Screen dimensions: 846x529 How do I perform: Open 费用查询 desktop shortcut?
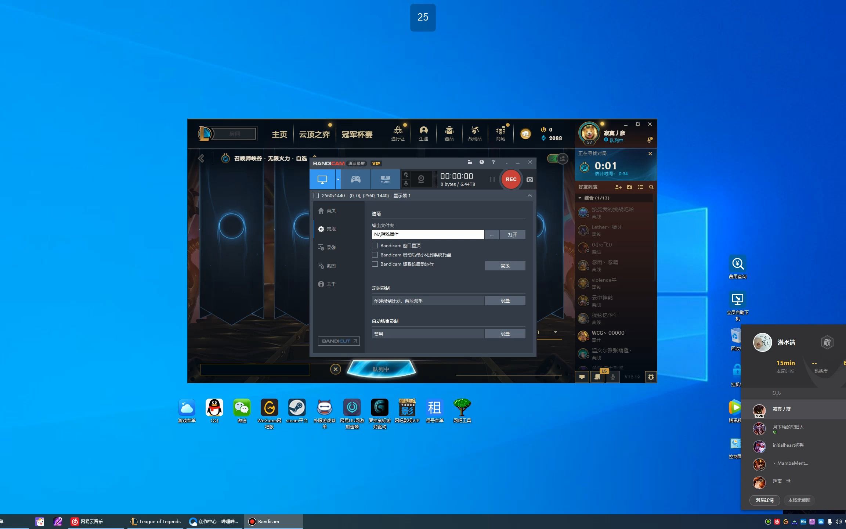[x=737, y=267]
